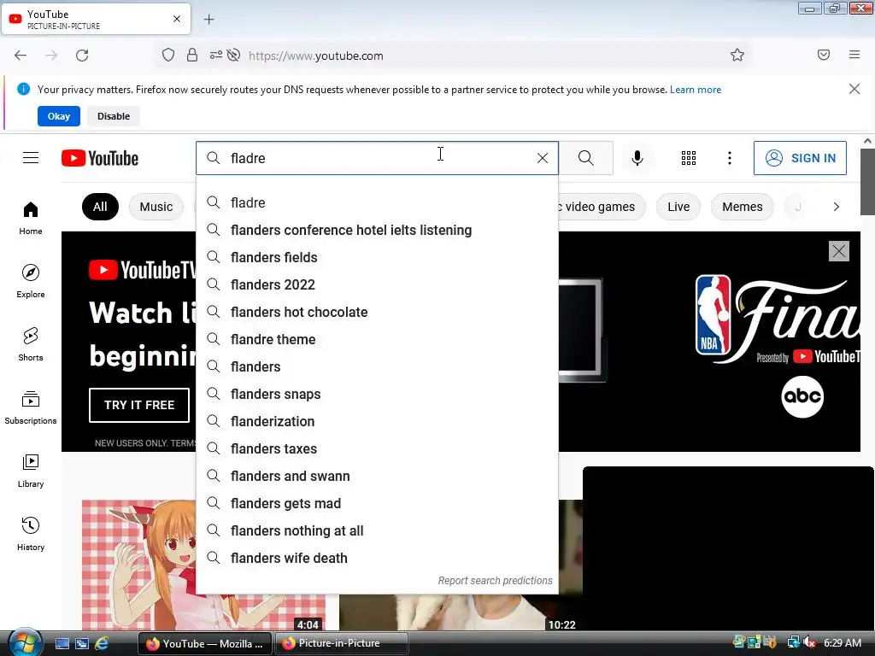Open the Learn more link
Screen dimensions: 875x656
(x=696, y=90)
